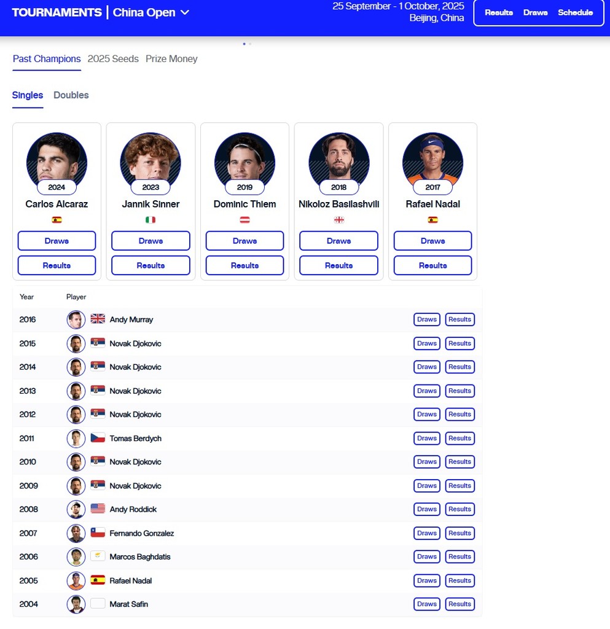This screenshot has height=629, width=610.
Task: Click Georgia flag under Nikoloz Basilashvili
Action: [339, 220]
